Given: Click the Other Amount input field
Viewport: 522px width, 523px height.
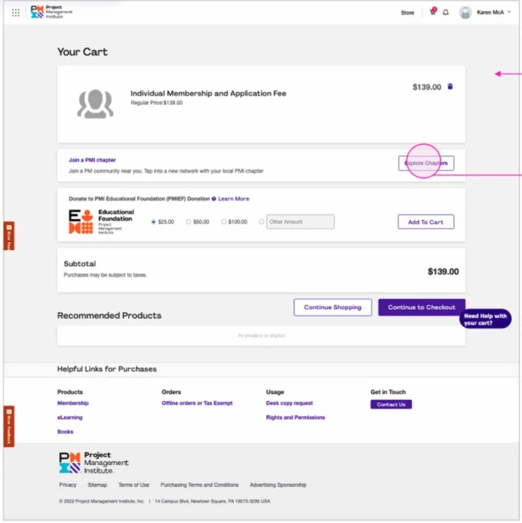Looking at the screenshot, I should click(300, 222).
